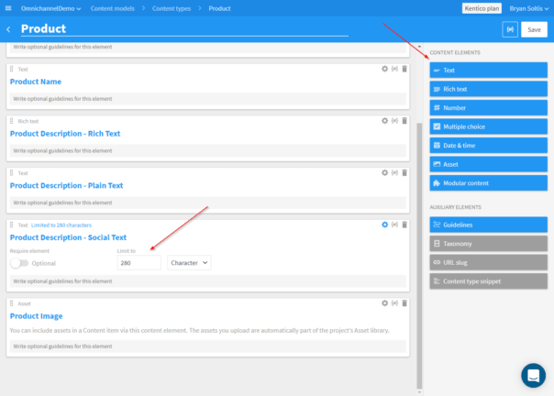Click the 'Limited to 280 characters' label

pos(61,225)
